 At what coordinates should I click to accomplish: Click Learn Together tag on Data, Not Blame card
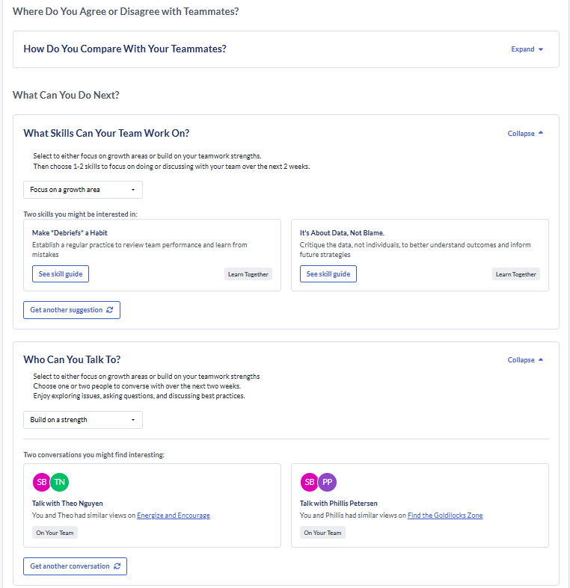pyautogui.click(x=516, y=274)
